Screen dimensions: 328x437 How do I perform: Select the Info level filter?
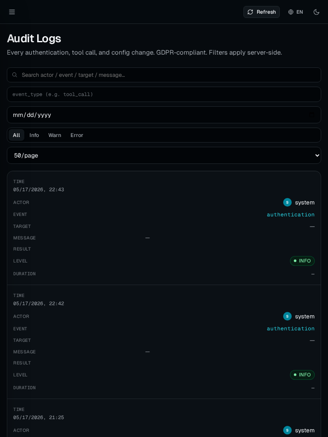click(34, 135)
